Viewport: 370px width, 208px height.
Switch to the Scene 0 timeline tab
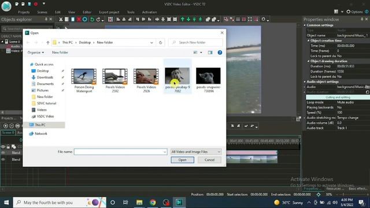point(8,132)
